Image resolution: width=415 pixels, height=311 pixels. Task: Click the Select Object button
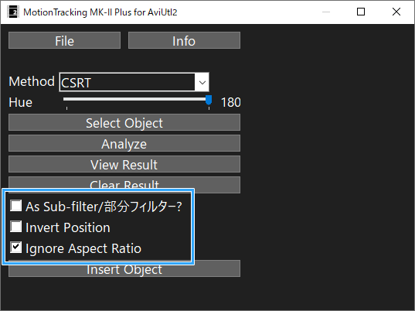(124, 122)
